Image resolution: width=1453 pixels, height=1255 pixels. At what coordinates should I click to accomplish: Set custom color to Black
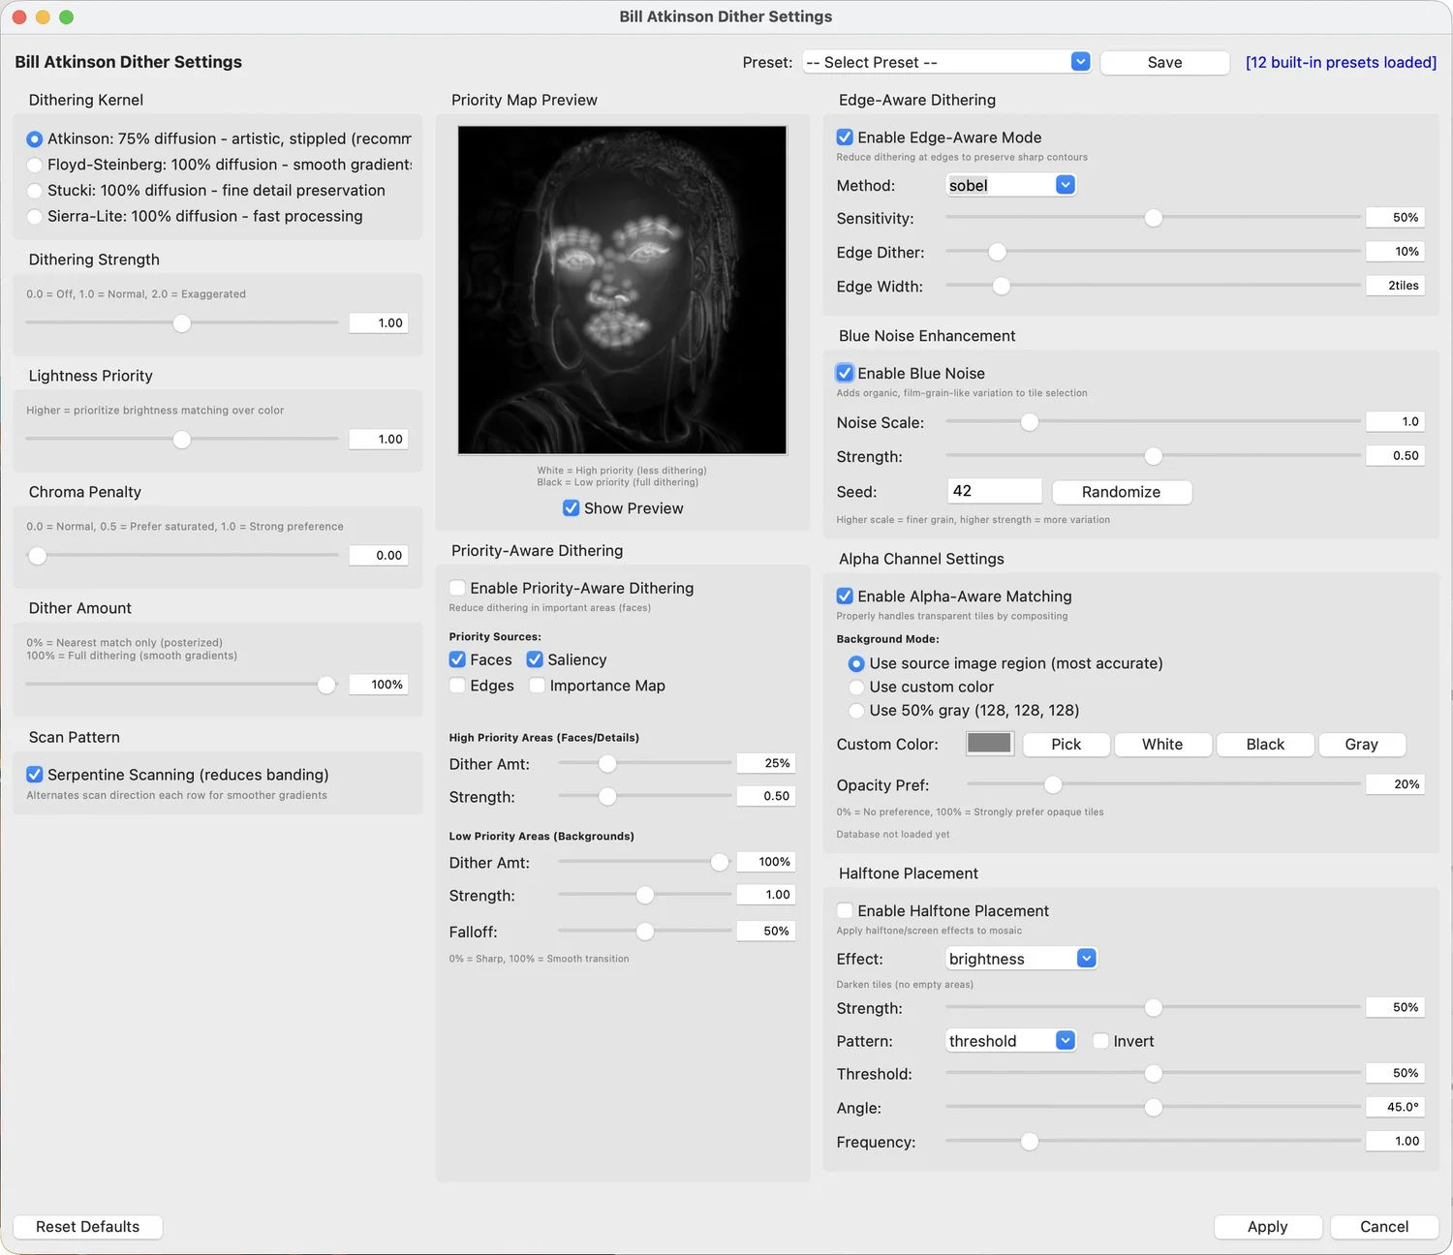pyautogui.click(x=1265, y=744)
